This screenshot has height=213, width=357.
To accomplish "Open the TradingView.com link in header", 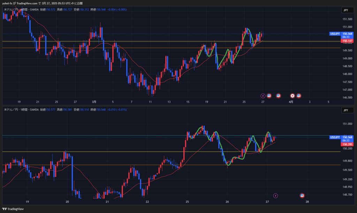I will 27,3.
